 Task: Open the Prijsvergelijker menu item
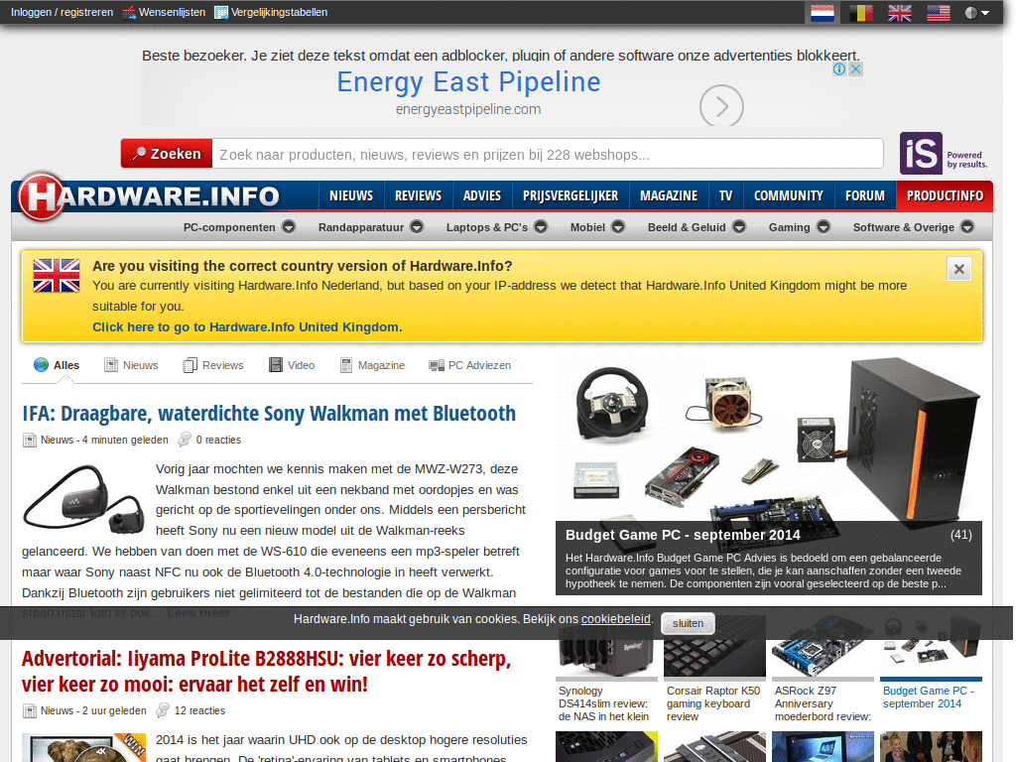[x=571, y=195]
